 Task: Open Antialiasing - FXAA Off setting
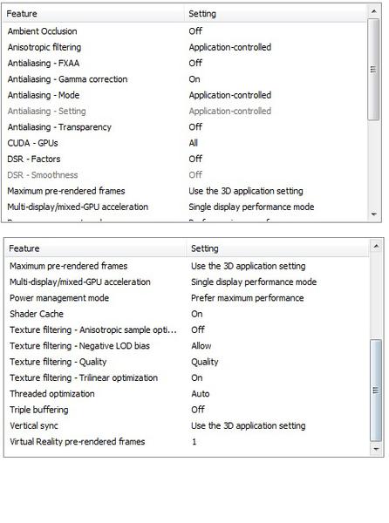pos(195,63)
